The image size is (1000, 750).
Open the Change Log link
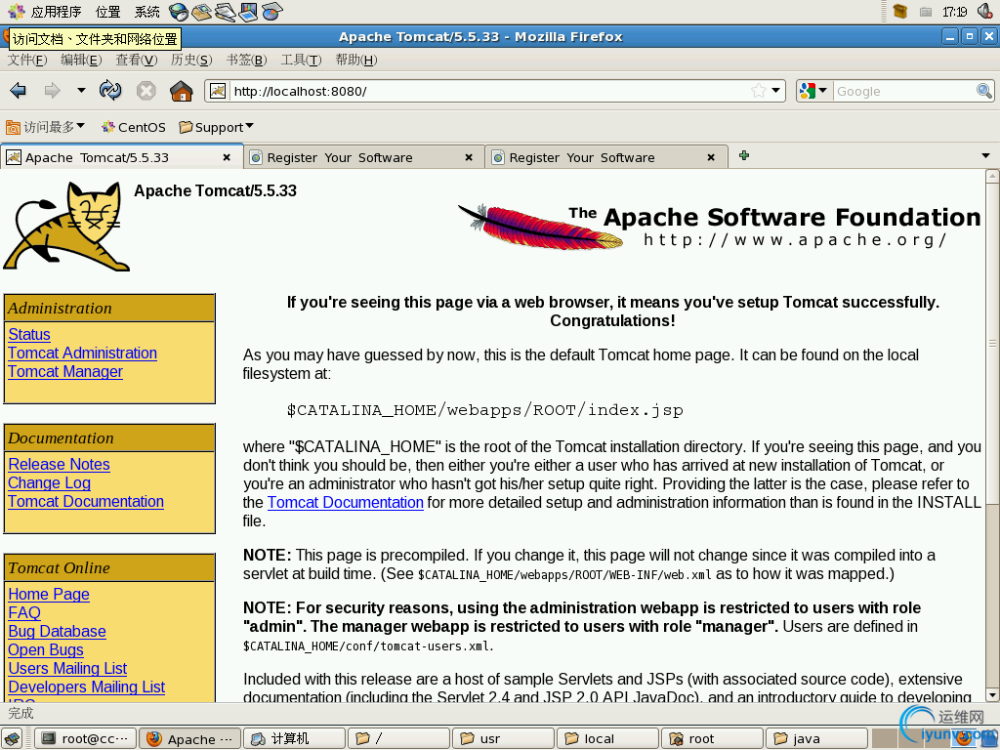pyautogui.click(x=49, y=482)
